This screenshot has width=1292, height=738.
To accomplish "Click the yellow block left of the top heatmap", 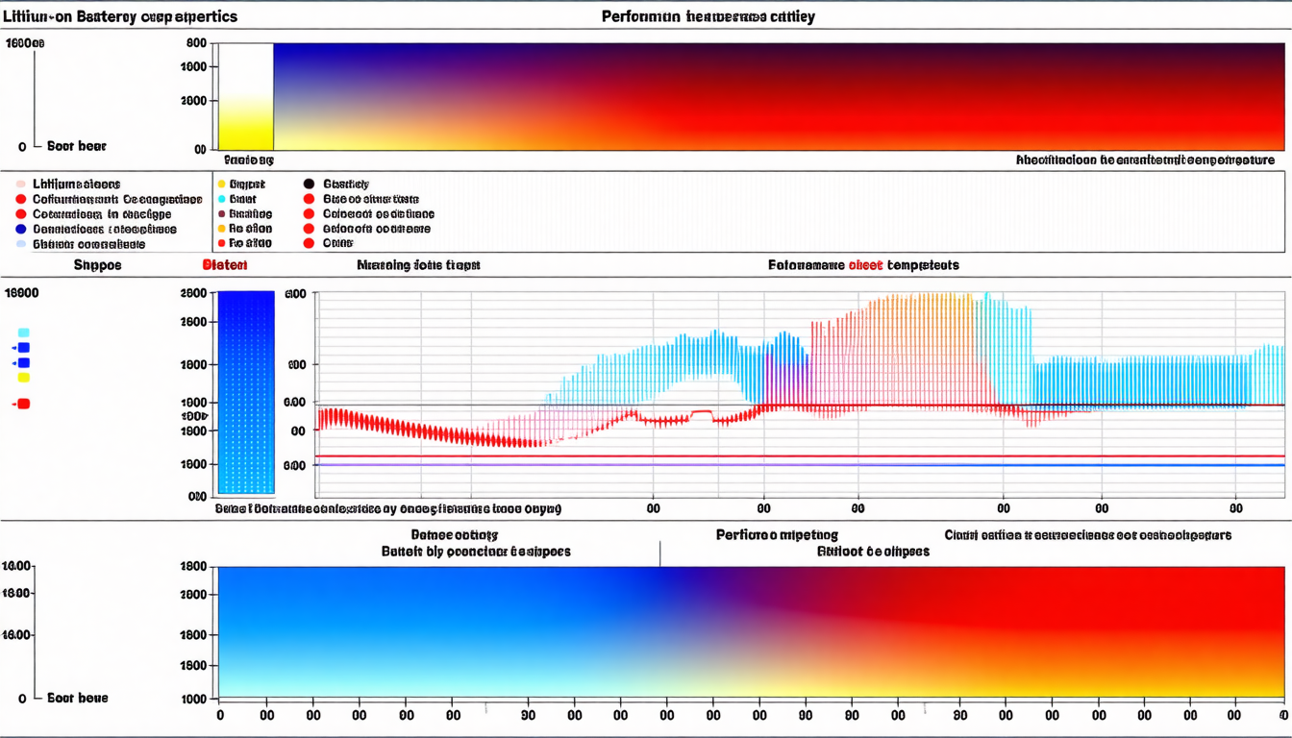I will [246, 120].
